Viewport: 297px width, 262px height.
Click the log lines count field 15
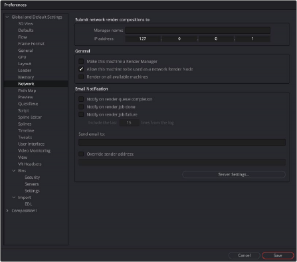click(130, 122)
